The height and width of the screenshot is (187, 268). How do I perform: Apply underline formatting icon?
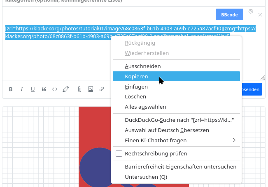click(33, 89)
